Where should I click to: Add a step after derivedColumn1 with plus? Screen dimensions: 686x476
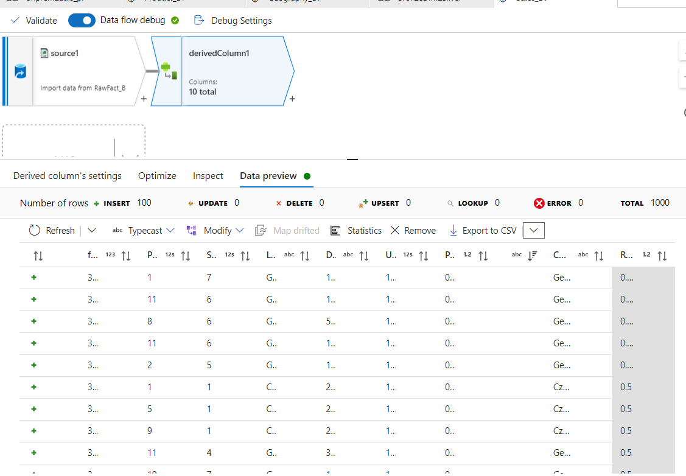(292, 99)
